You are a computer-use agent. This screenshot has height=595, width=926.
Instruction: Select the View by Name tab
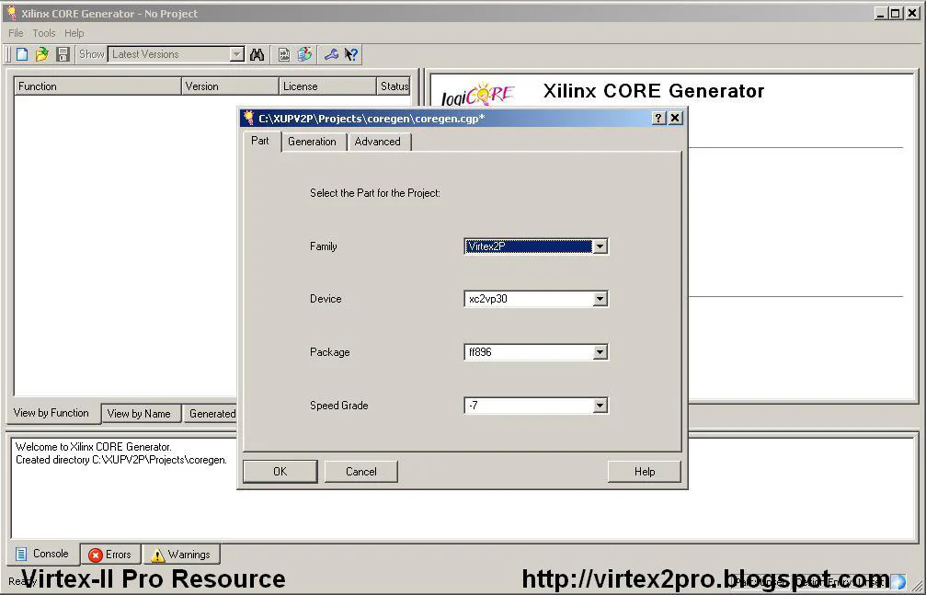pyautogui.click(x=139, y=414)
